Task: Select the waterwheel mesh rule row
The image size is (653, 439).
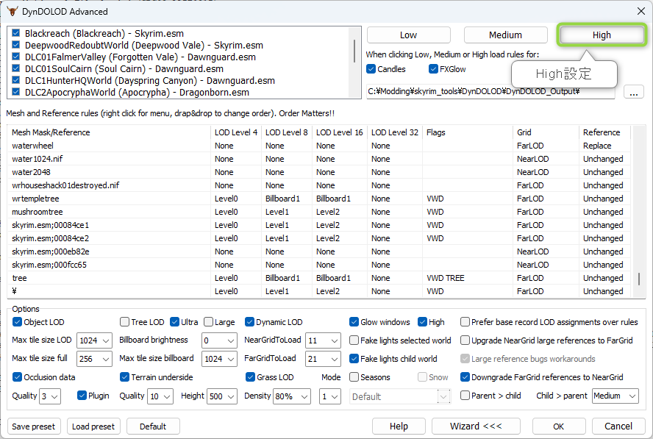Action: pyautogui.click(x=321, y=146)
